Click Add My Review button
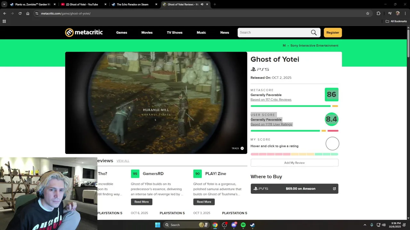Viewport: 410px width, 230px height. [x=294, y=163]
